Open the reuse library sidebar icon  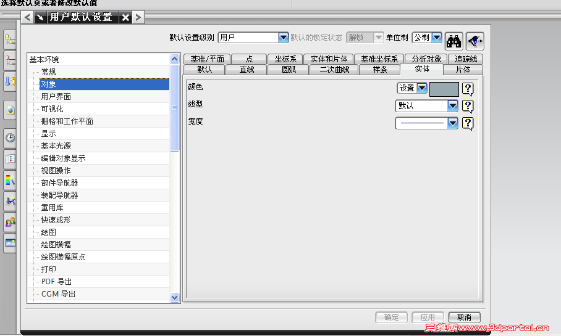pos(10,81)
